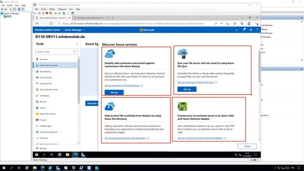The width and height of the screenshot is (304, 171).
Task: Collapse the Tools panel with the chevron
Action: pos(77,44)
